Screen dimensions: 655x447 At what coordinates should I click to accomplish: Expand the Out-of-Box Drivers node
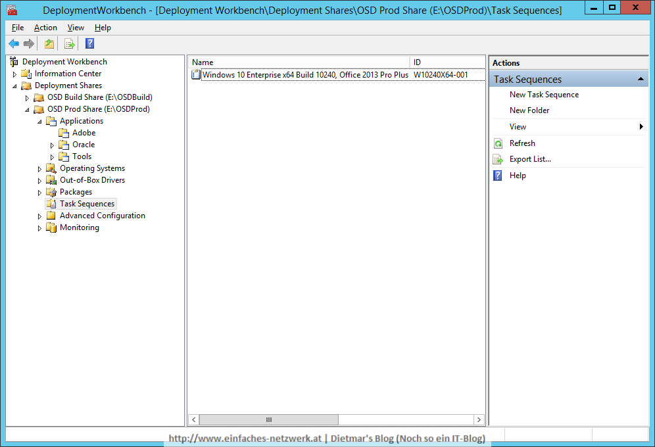pyautogui.click(x=39, y=181)
